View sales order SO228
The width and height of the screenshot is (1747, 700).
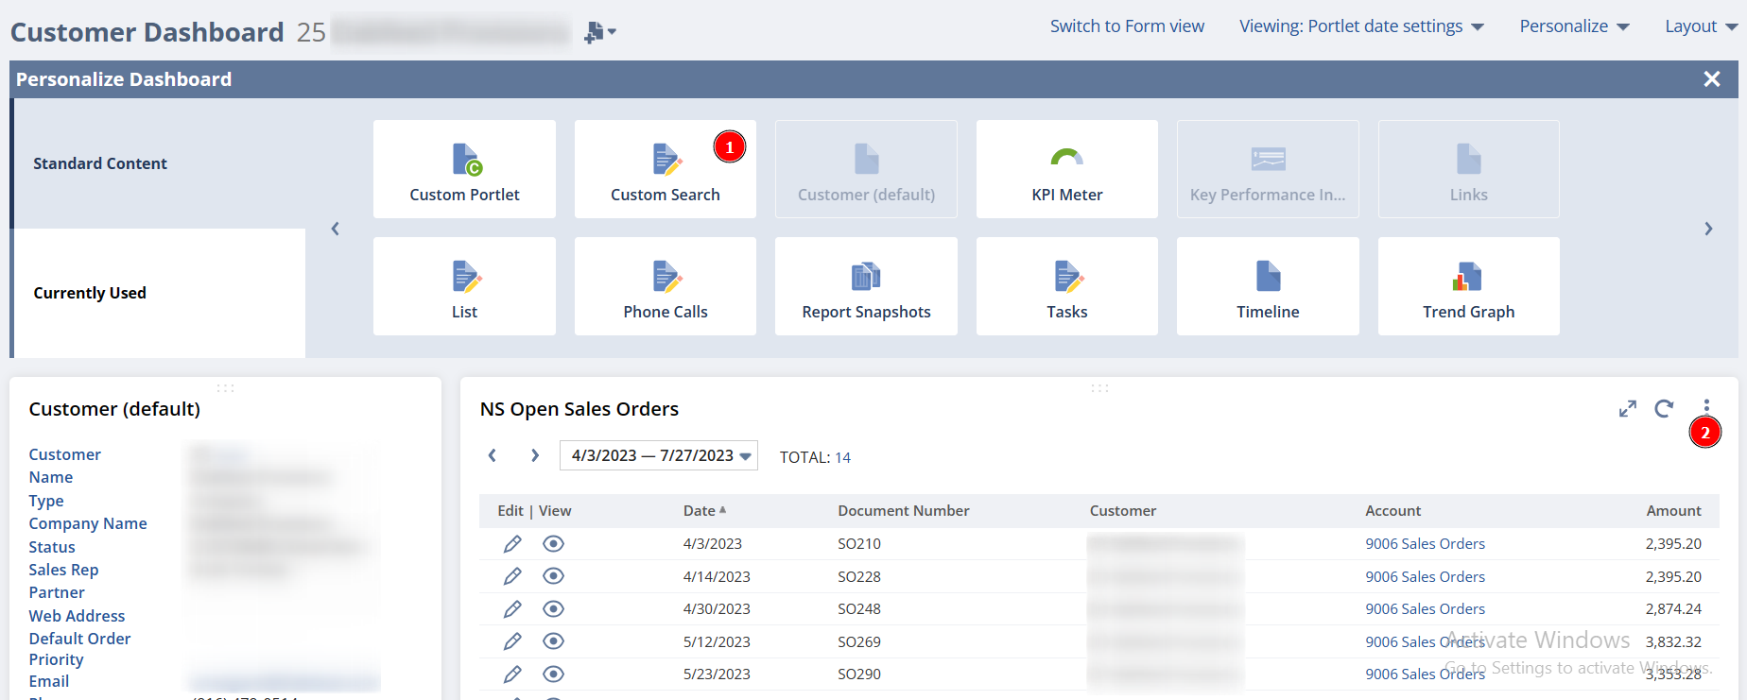pos(554,576)
